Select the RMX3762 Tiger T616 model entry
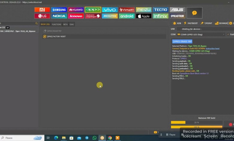Screen dimensions: 234x141 click(x=19, y=31)
